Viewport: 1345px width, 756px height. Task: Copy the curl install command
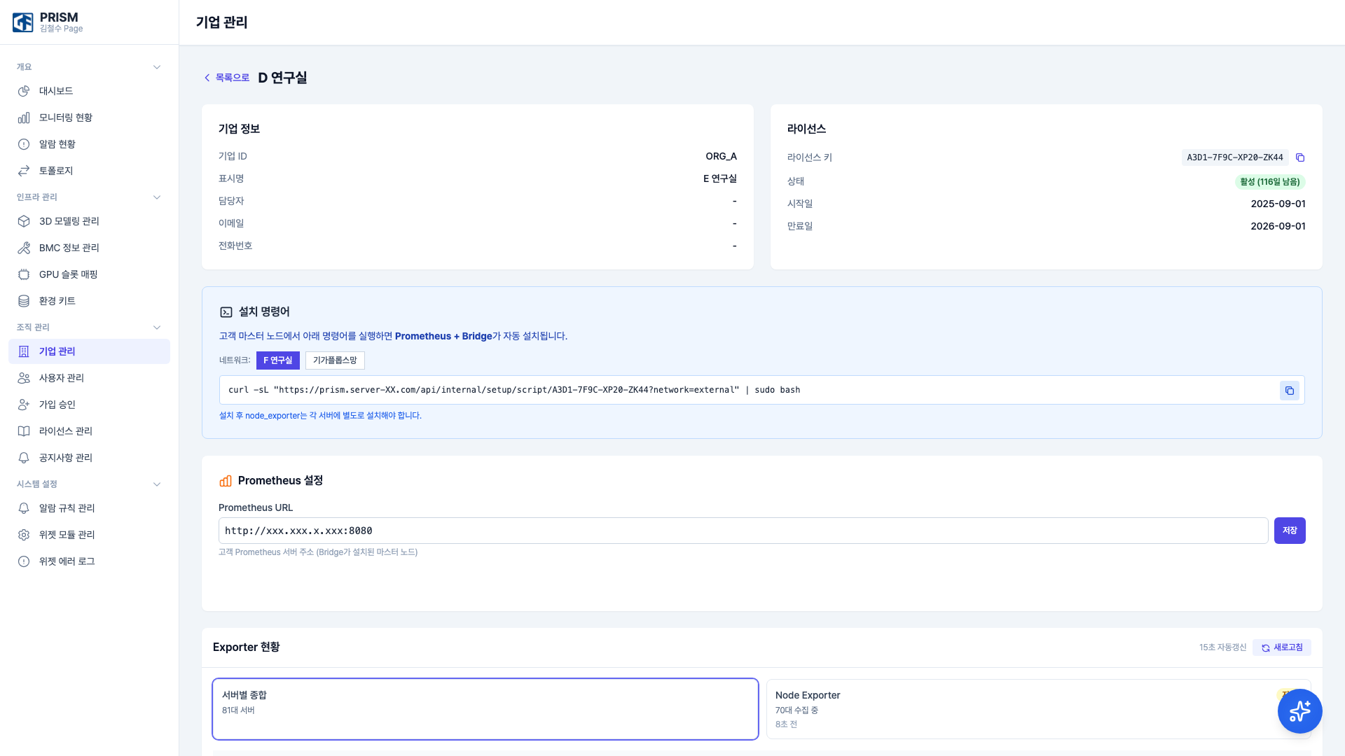1290,391
